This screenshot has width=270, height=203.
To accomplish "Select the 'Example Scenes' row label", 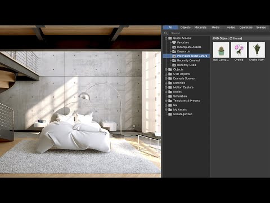I will [184, 78].
